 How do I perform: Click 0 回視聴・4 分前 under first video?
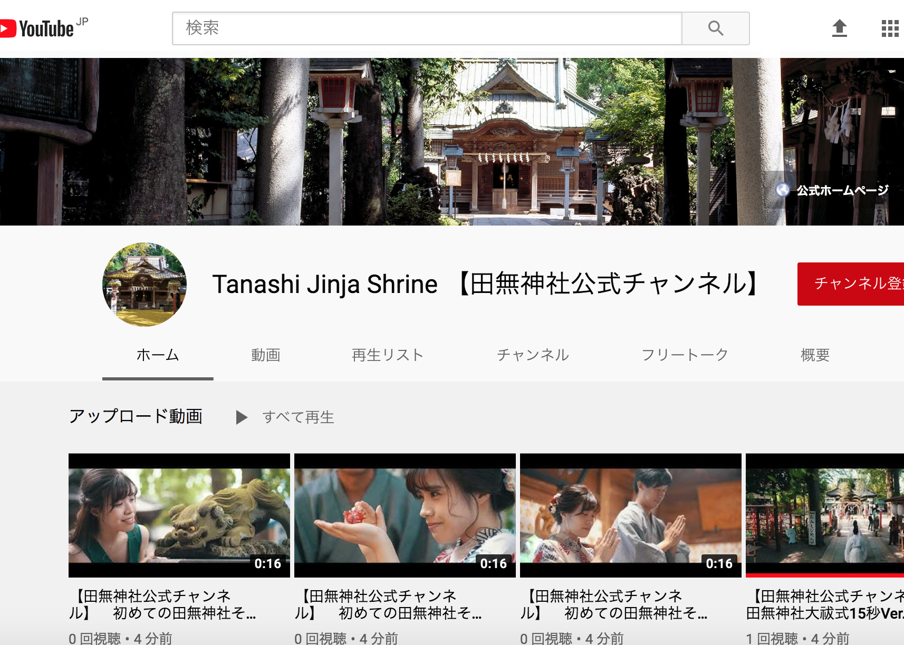pos(121,638)
